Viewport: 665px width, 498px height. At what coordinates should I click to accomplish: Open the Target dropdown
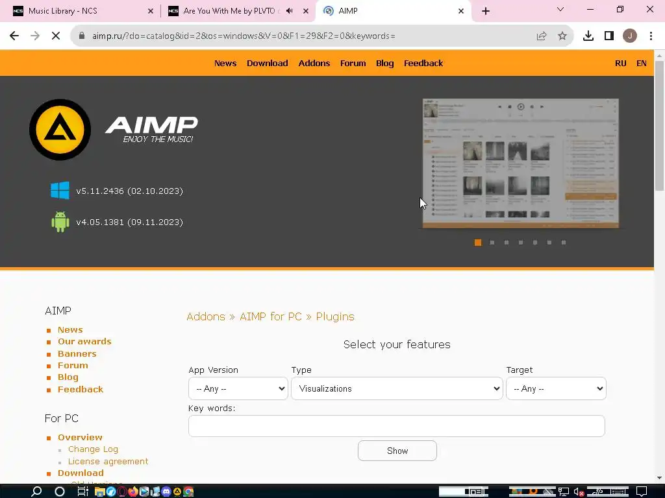click(556, 388)
